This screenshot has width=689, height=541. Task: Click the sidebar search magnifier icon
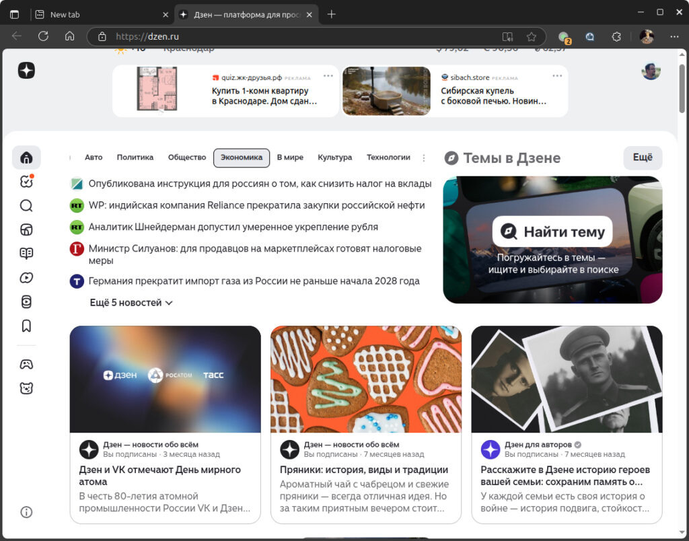coord(26,205)
